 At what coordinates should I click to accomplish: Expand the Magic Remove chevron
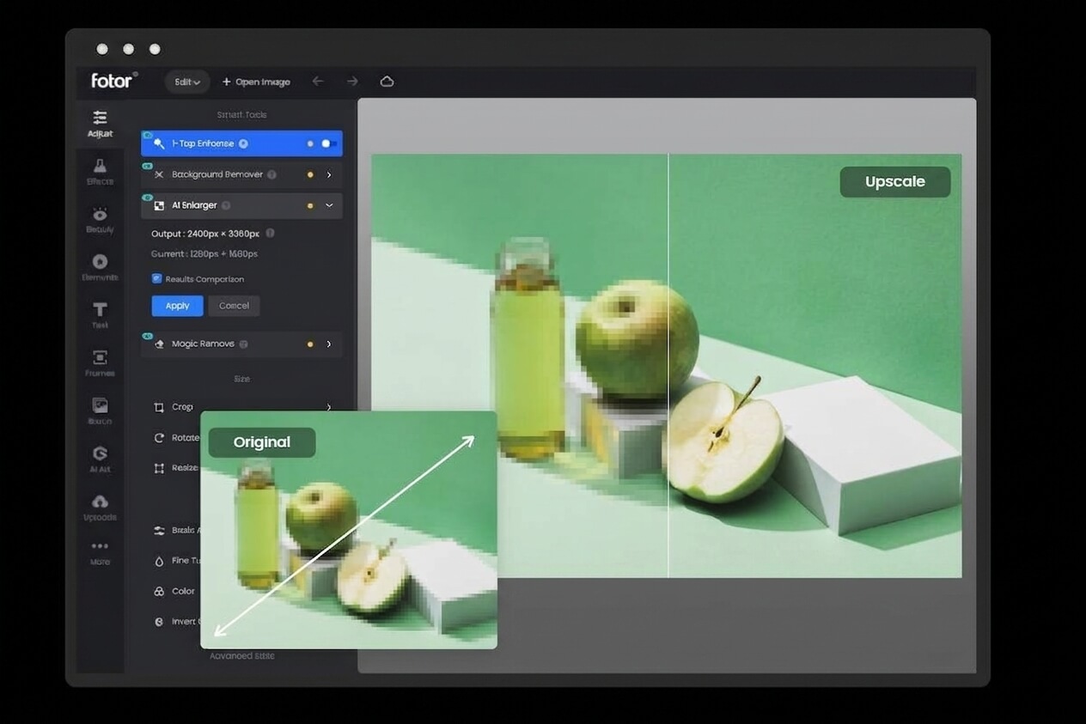point(329,344)
